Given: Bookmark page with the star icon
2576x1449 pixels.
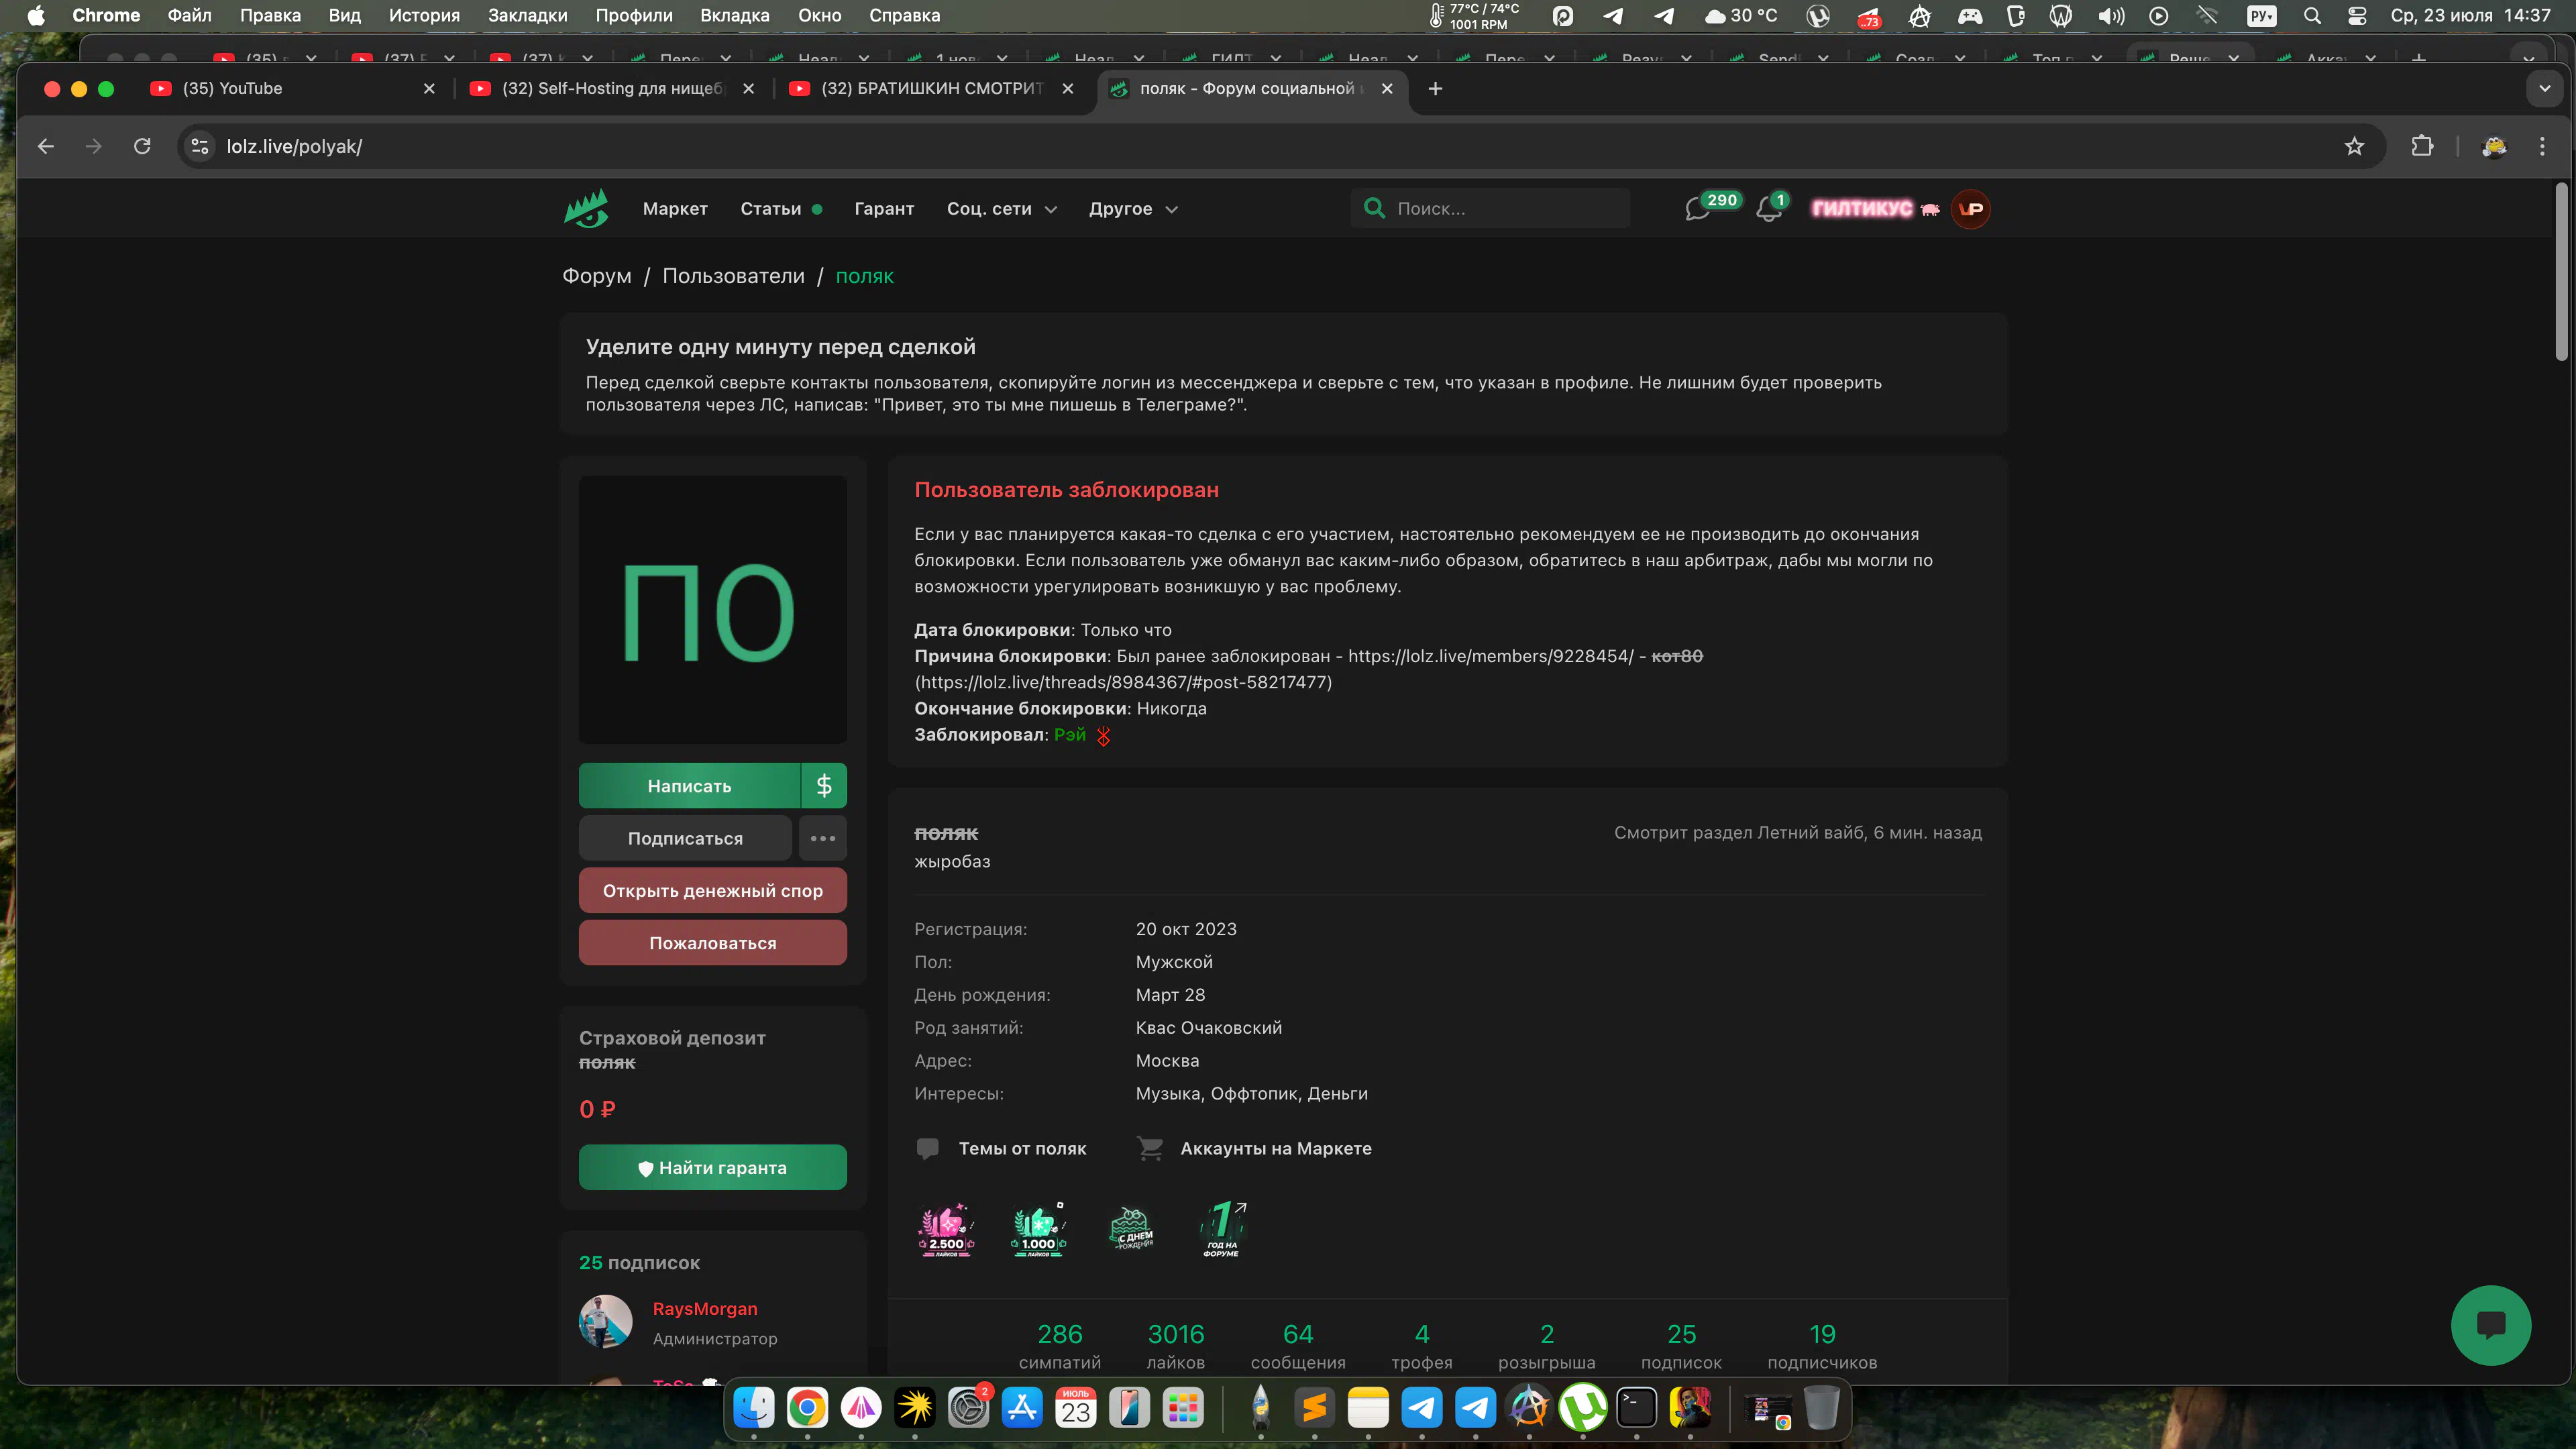Looking at the screenshot, I should pyautogui.click(x=2355, y=146).
